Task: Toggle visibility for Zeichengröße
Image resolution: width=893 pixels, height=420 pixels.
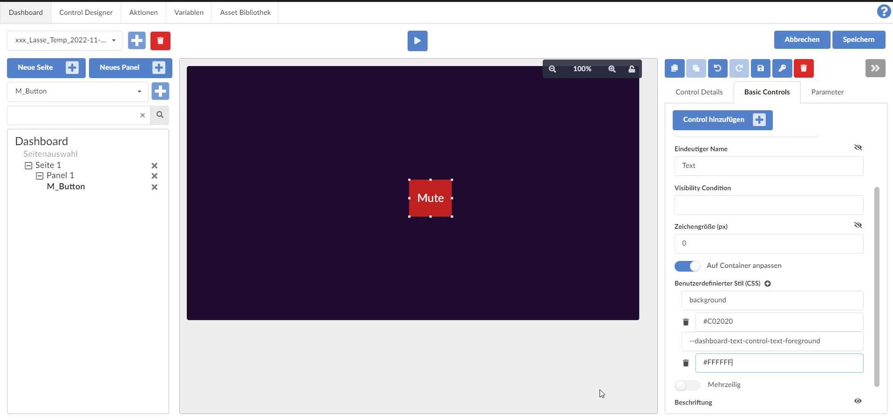Action: tap(858, 225)
